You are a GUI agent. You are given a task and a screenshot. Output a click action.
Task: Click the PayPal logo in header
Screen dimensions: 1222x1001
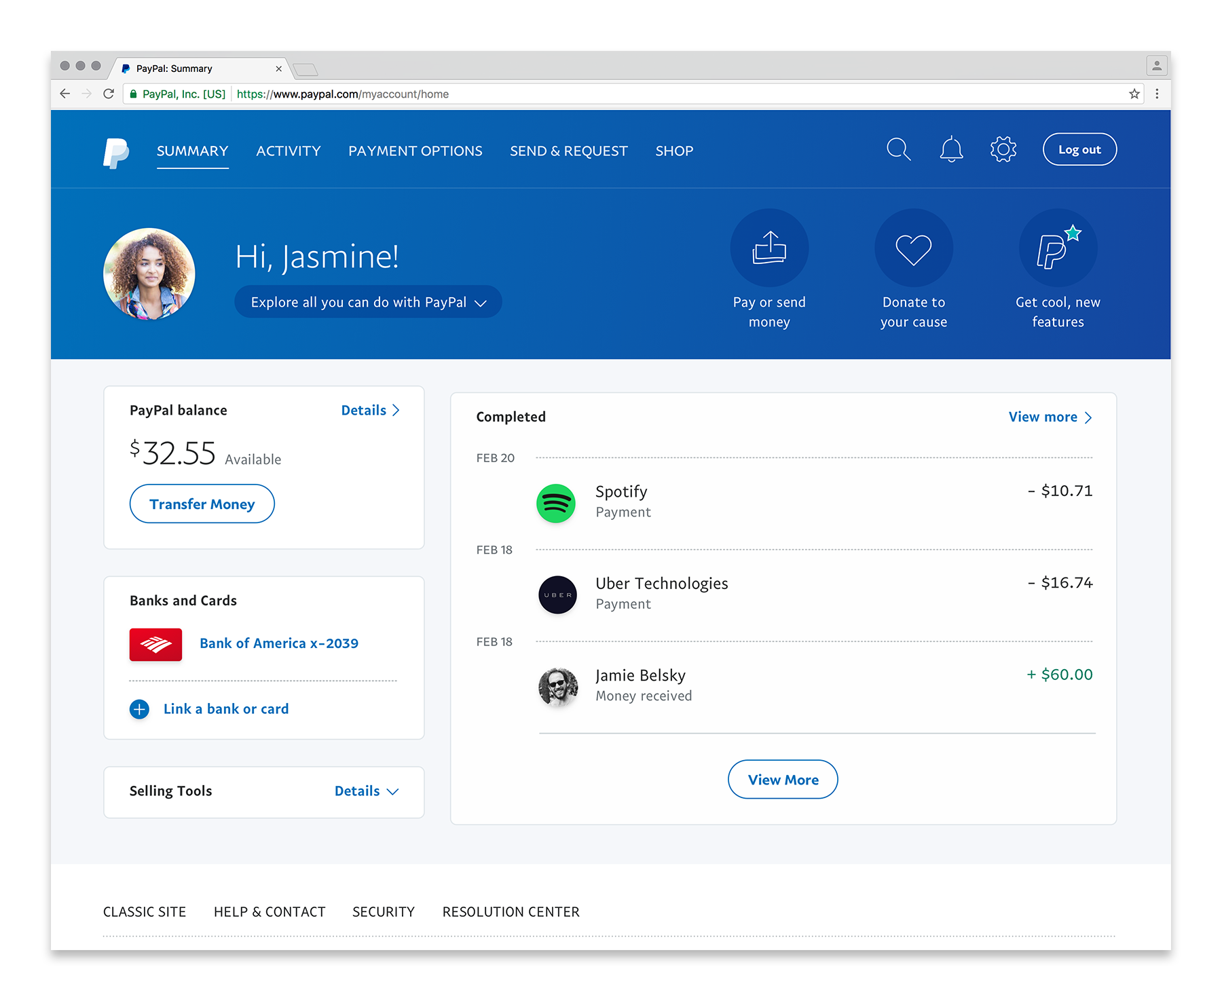116,153
